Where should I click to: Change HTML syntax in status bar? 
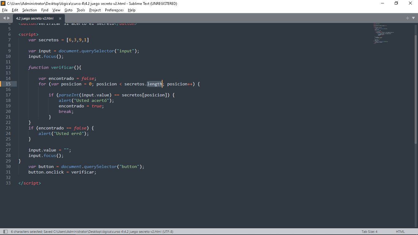click(x=400, y=232)
